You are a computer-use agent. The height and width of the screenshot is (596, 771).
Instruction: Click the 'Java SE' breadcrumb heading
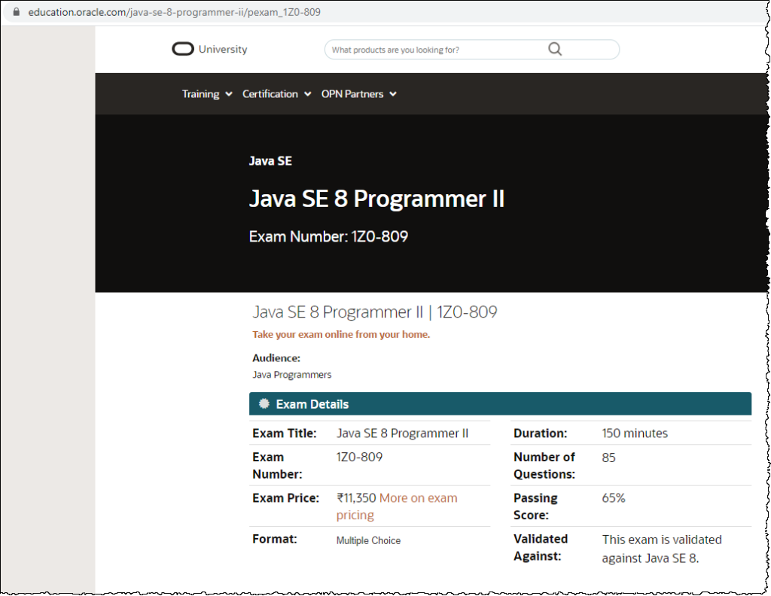click(x=270, y=161)
